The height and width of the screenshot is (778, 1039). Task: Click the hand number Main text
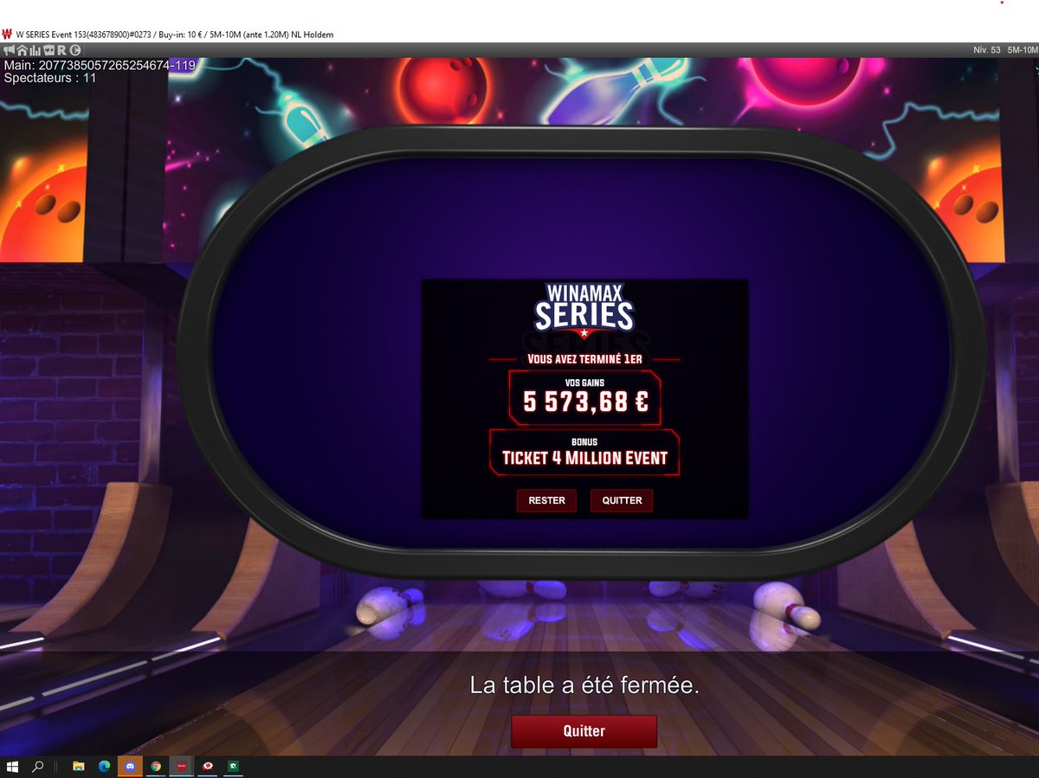point(100,65)
